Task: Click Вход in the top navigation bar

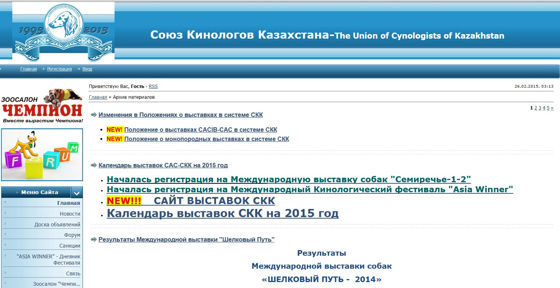Action: click(87, 69)
